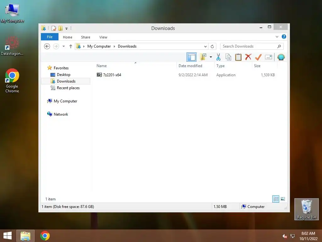Viewport: 322px width, 242px height.
Task: Go up one folder level
Action: pyautogui.click(x=71, y=46)
